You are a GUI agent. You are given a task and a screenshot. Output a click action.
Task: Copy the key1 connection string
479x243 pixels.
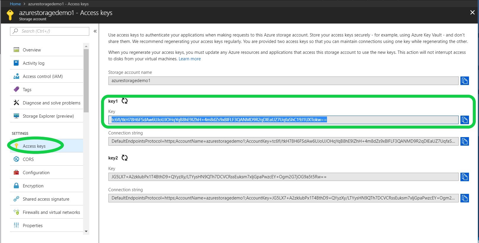click(465, 141)
